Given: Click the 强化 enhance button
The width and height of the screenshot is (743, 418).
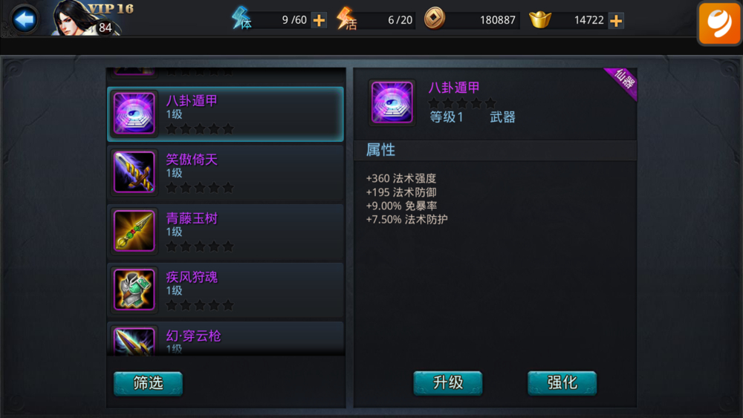Looking at the screenshot, I should point(562,382).
